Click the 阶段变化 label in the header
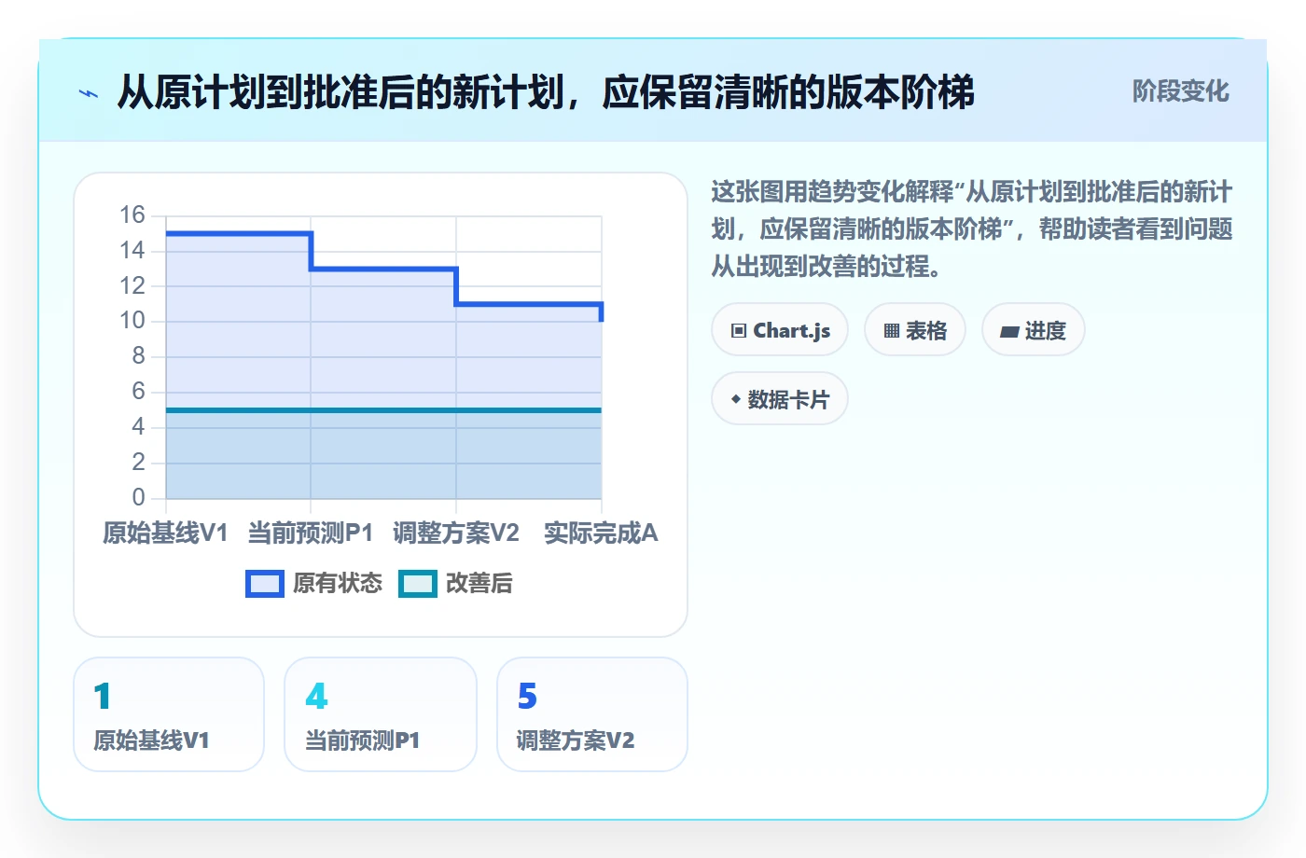Image resolution: width=1306 pixels, height=858 pixels. (1181, 91)
